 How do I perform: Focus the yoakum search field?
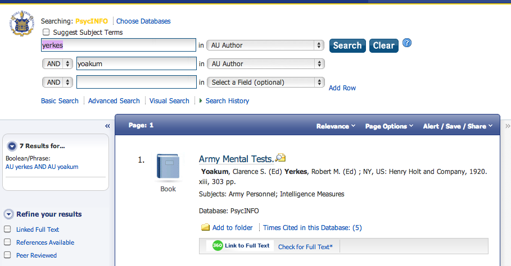click(137, 64)
